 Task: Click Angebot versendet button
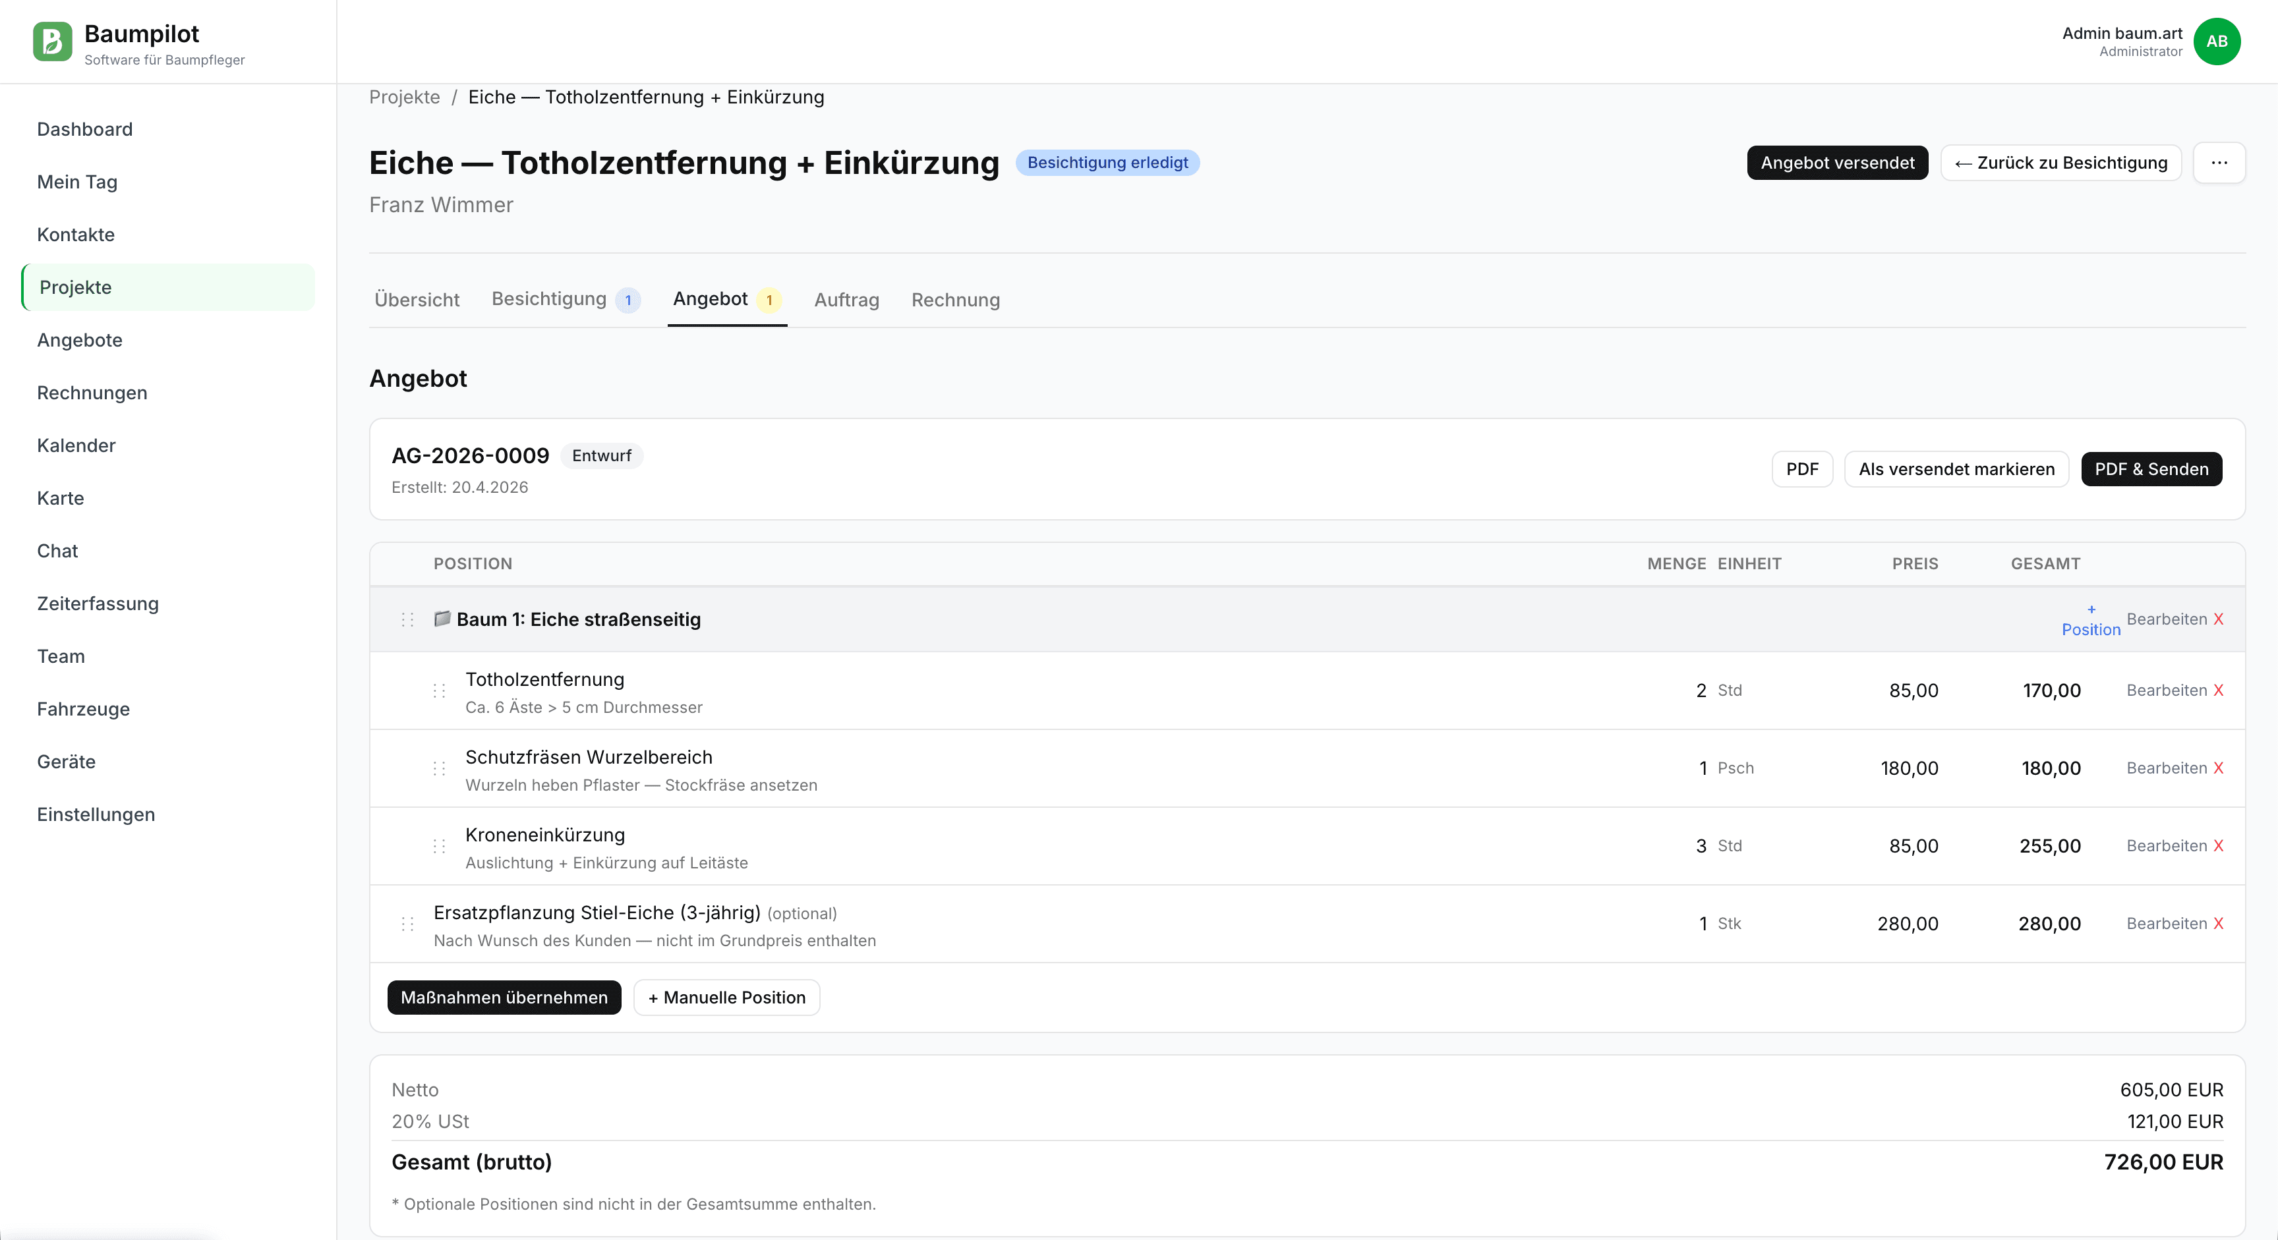point(1837,163)
